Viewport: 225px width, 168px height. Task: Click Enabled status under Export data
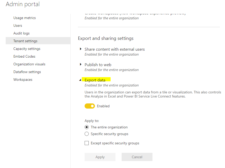[112, 85]
